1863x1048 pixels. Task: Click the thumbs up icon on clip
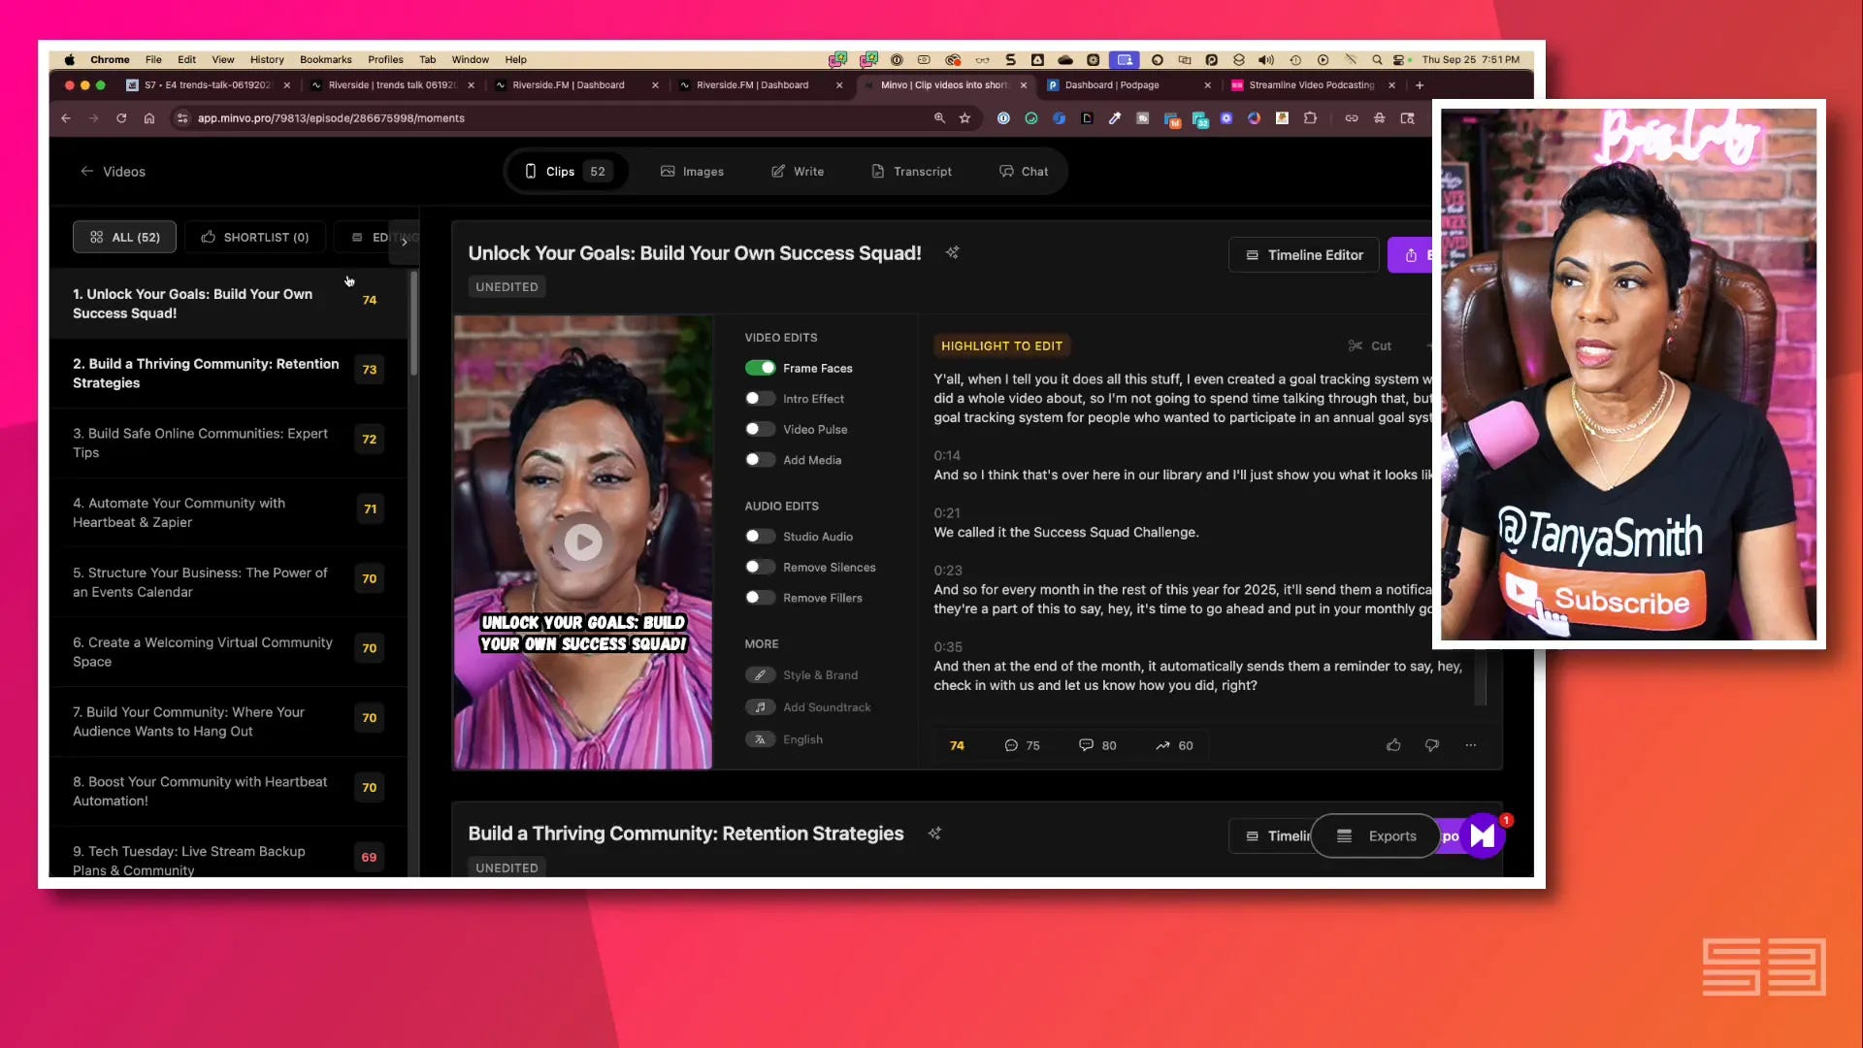coord(1393,745)
